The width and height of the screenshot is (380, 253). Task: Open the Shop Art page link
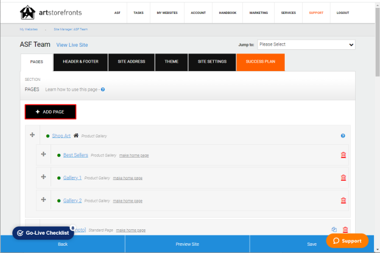62,136
